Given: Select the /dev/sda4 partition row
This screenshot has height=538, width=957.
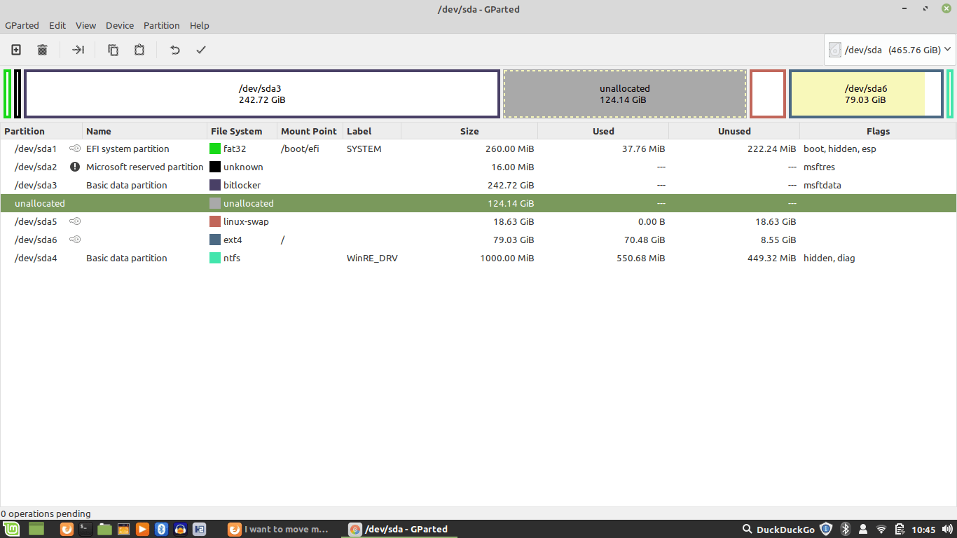Looking at the screenshot, I should pyautogui.click(x=478, y=258).
